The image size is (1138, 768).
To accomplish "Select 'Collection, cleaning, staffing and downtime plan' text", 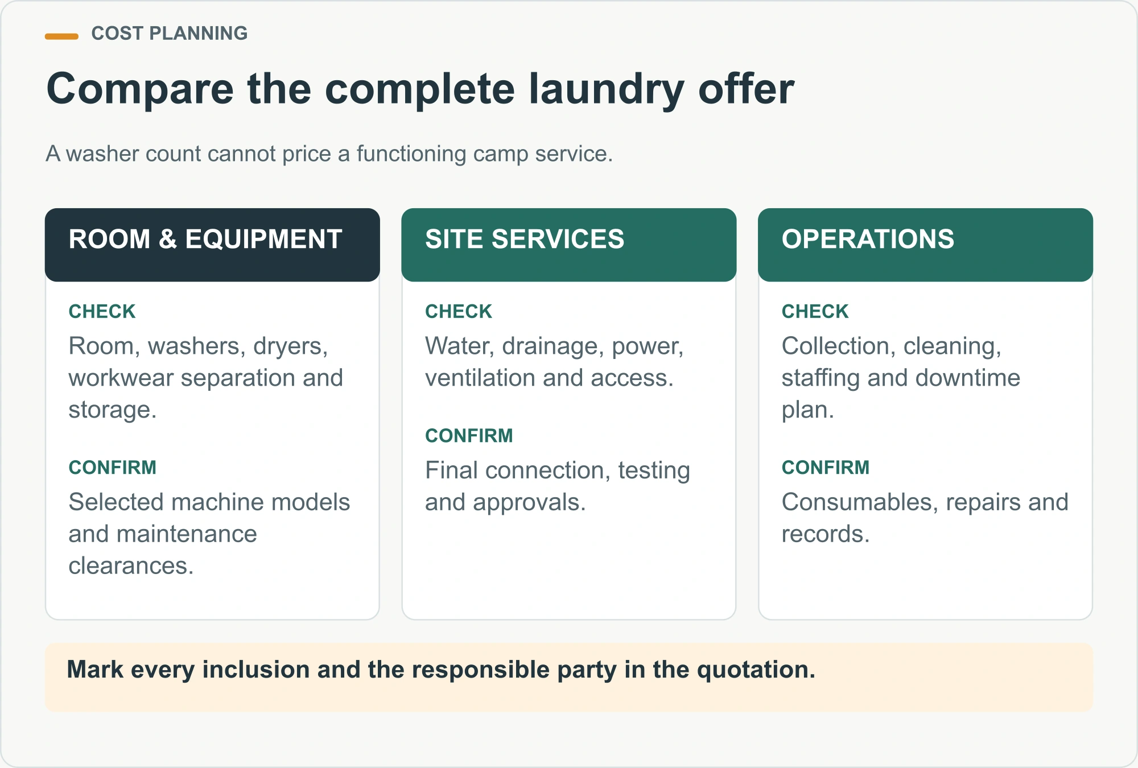I will point(901,378).
